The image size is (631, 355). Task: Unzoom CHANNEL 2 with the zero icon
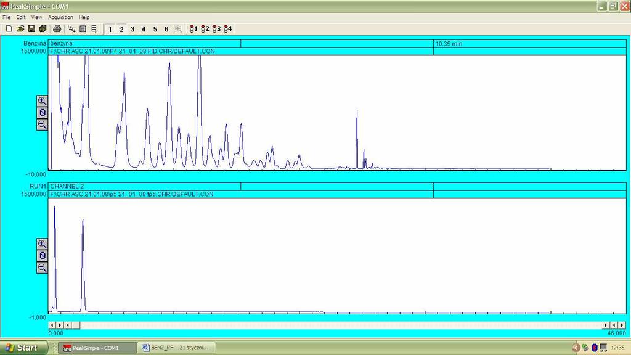coord(42,256)
